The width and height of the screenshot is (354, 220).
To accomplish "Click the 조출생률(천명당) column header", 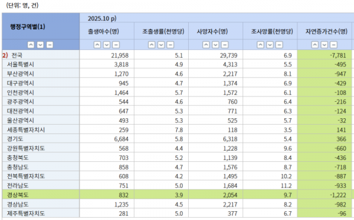I will [163, 31].
